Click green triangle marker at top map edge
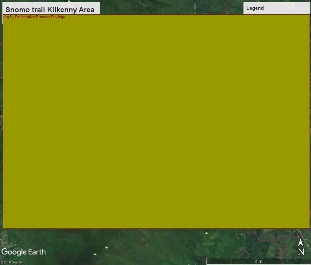311x265 pixels. pos(69,1)
